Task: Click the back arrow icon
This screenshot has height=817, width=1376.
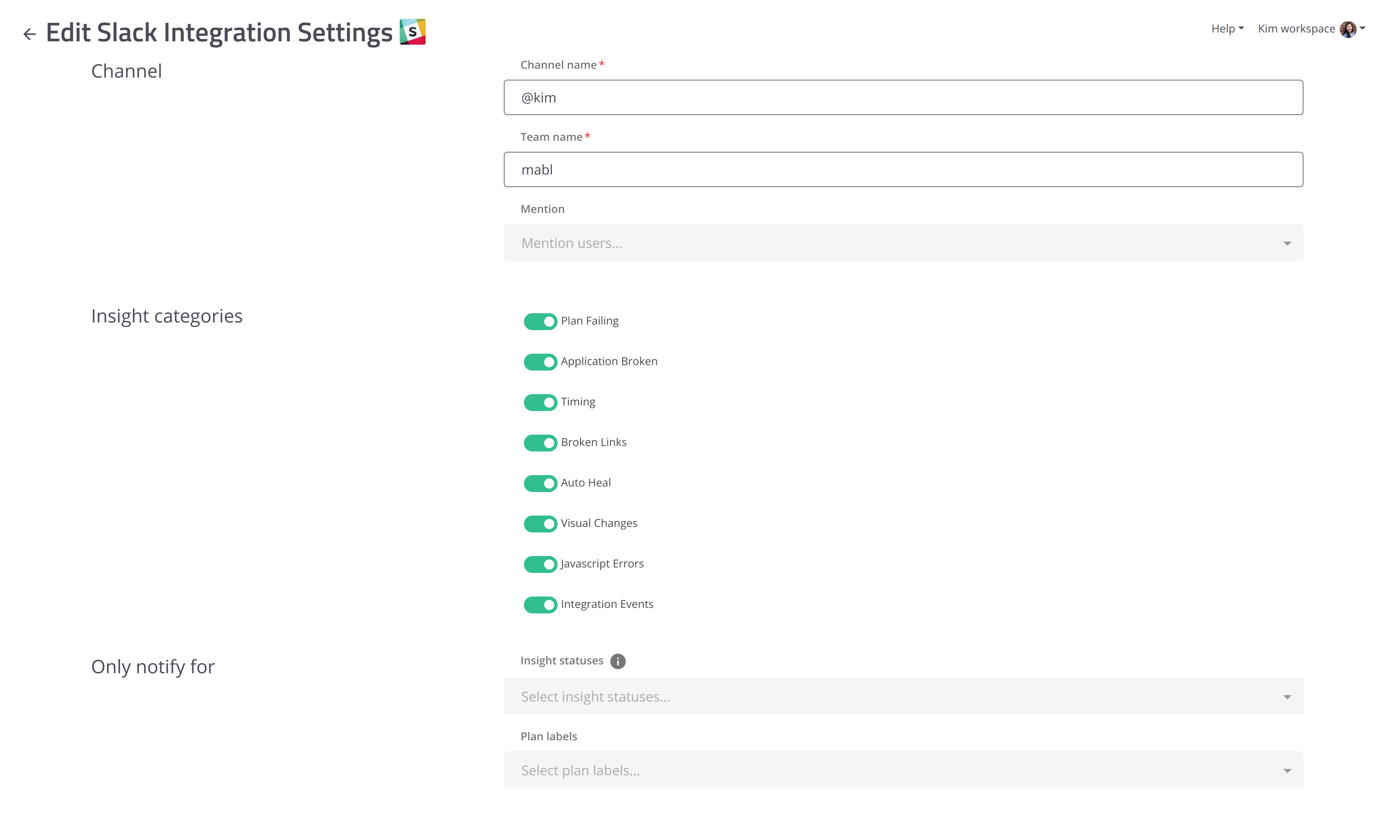Action: 29,34
